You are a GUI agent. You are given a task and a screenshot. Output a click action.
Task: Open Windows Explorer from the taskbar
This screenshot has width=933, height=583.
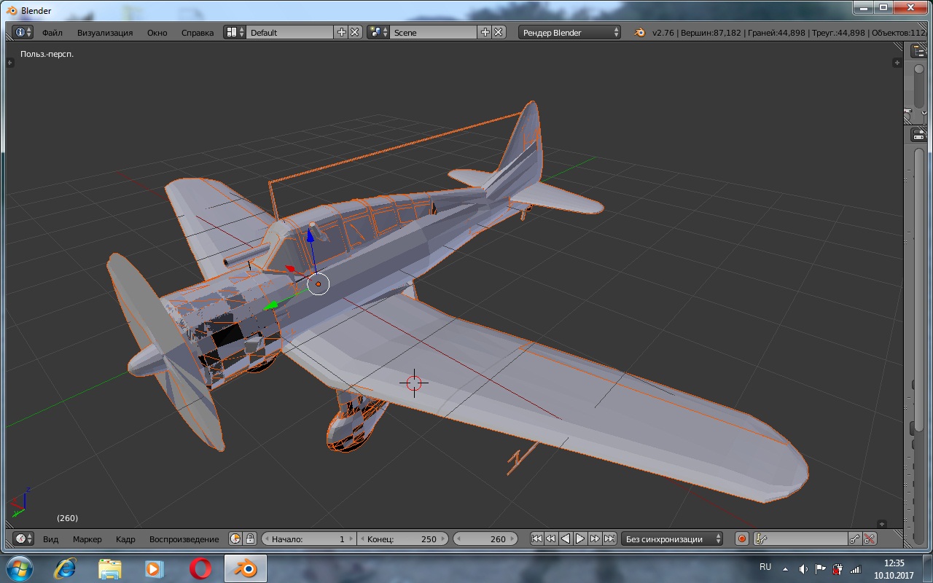(x=110, y=568)
